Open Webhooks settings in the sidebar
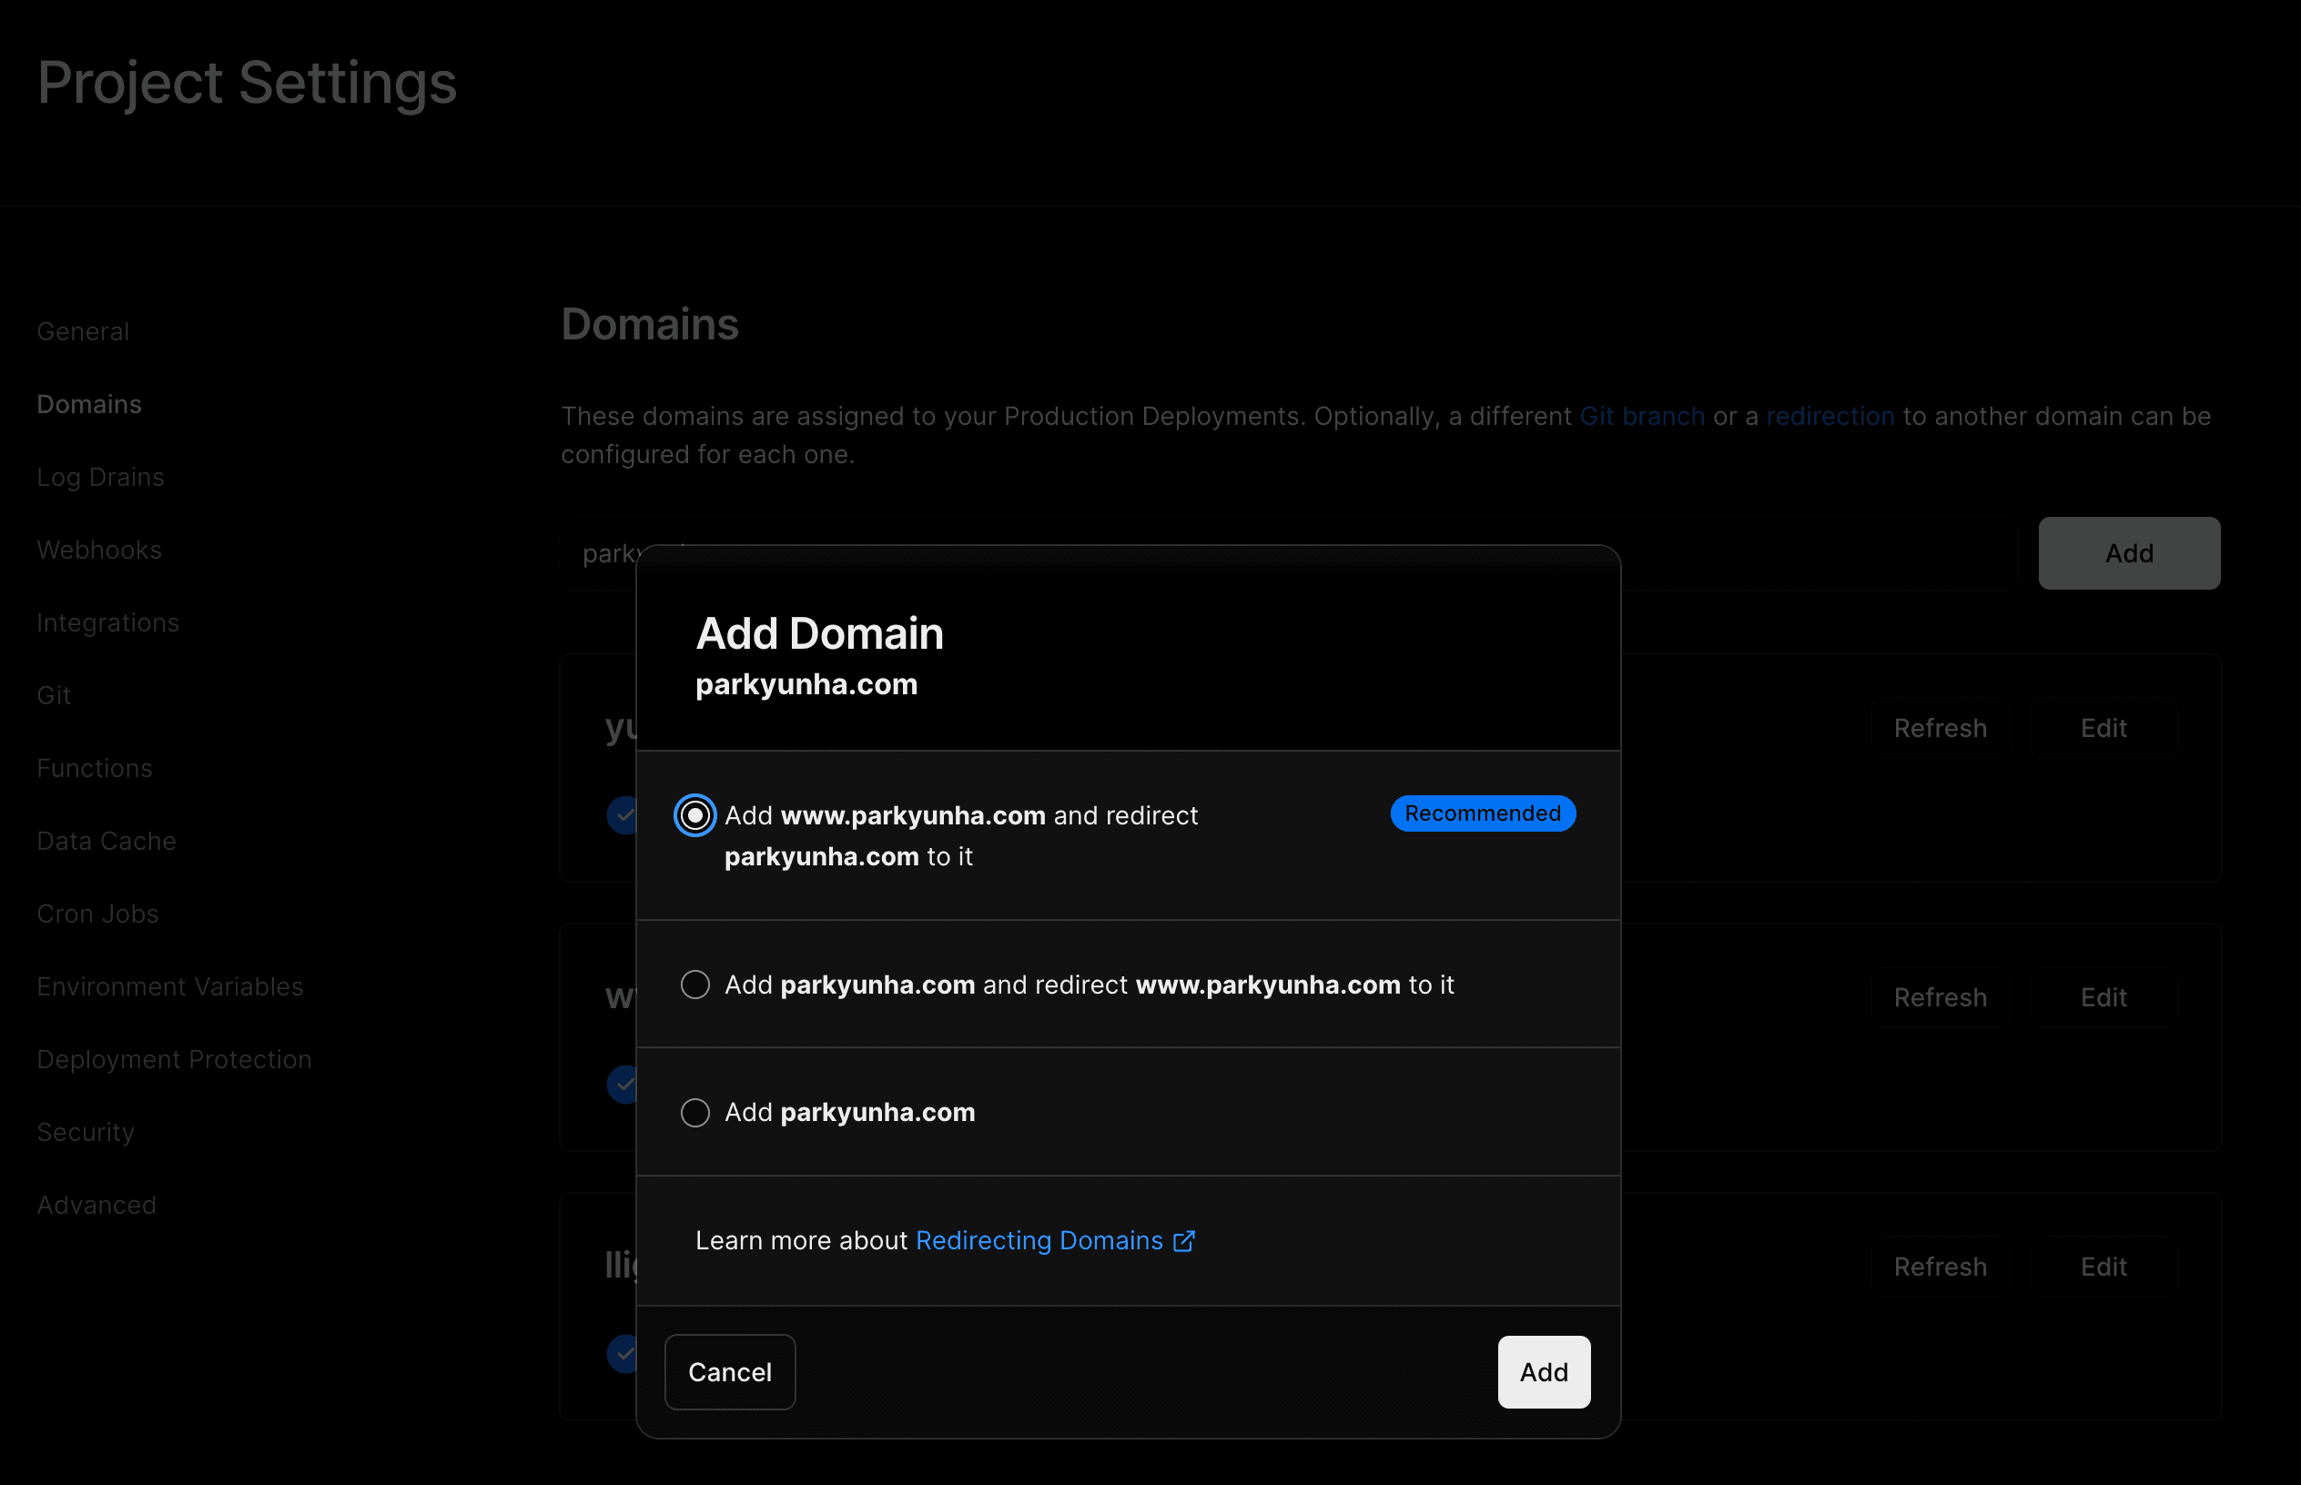The width and height of the screenshot is (2301, 1485). (99, 550)
